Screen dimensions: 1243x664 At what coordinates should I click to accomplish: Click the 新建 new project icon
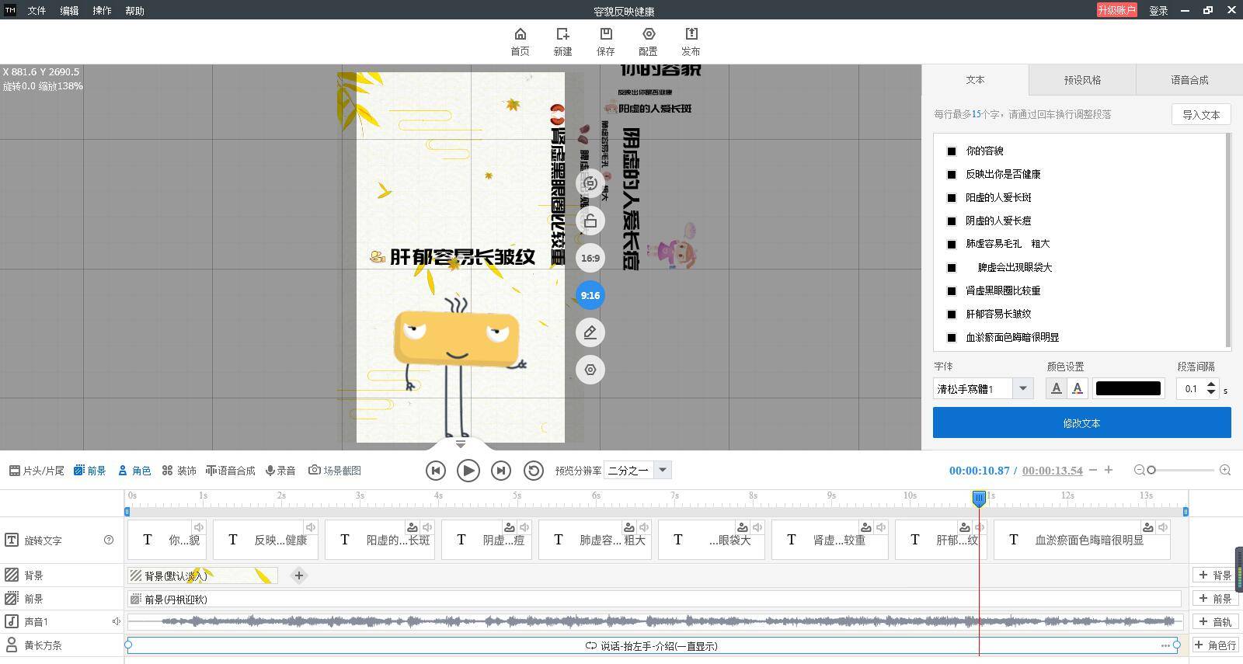[x=562, y=34]
